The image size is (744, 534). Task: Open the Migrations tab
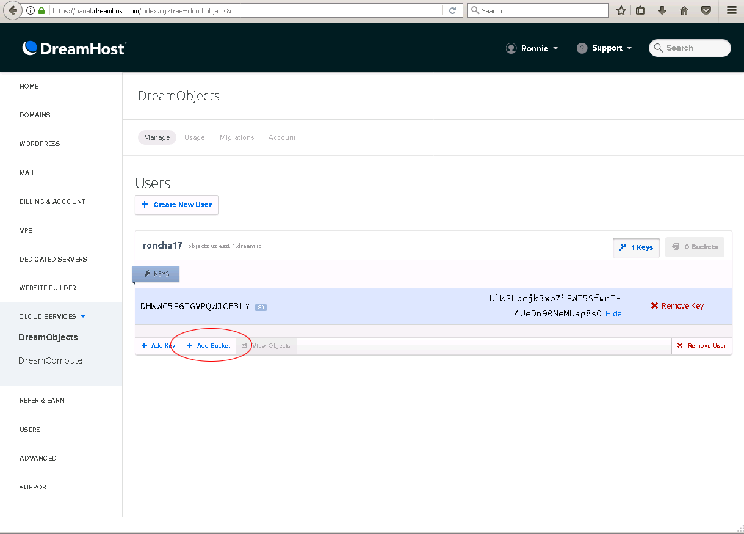(237, 137)
